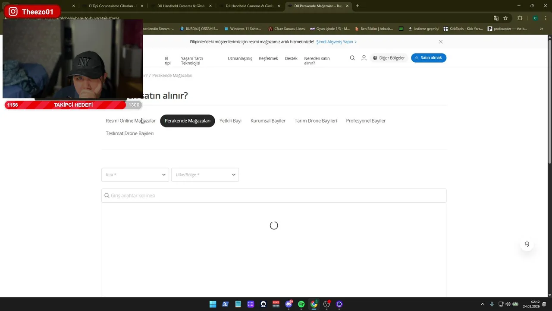Click the microphone tray icon

pyautogui.click(x=492, y=304)
